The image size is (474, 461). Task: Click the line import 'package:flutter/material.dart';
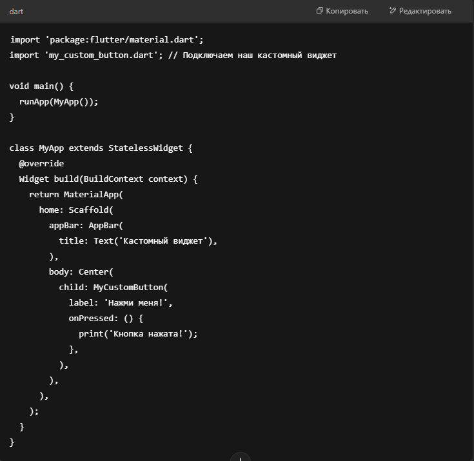pyautogui.click(x=106, y=40)
